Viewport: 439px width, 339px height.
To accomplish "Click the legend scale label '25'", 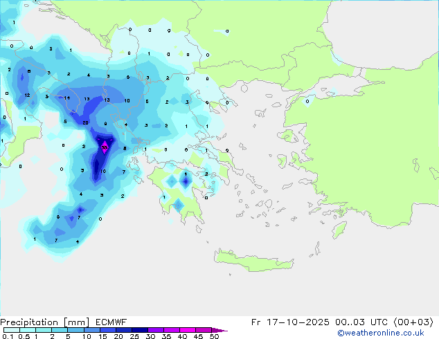I will point(134,336).
